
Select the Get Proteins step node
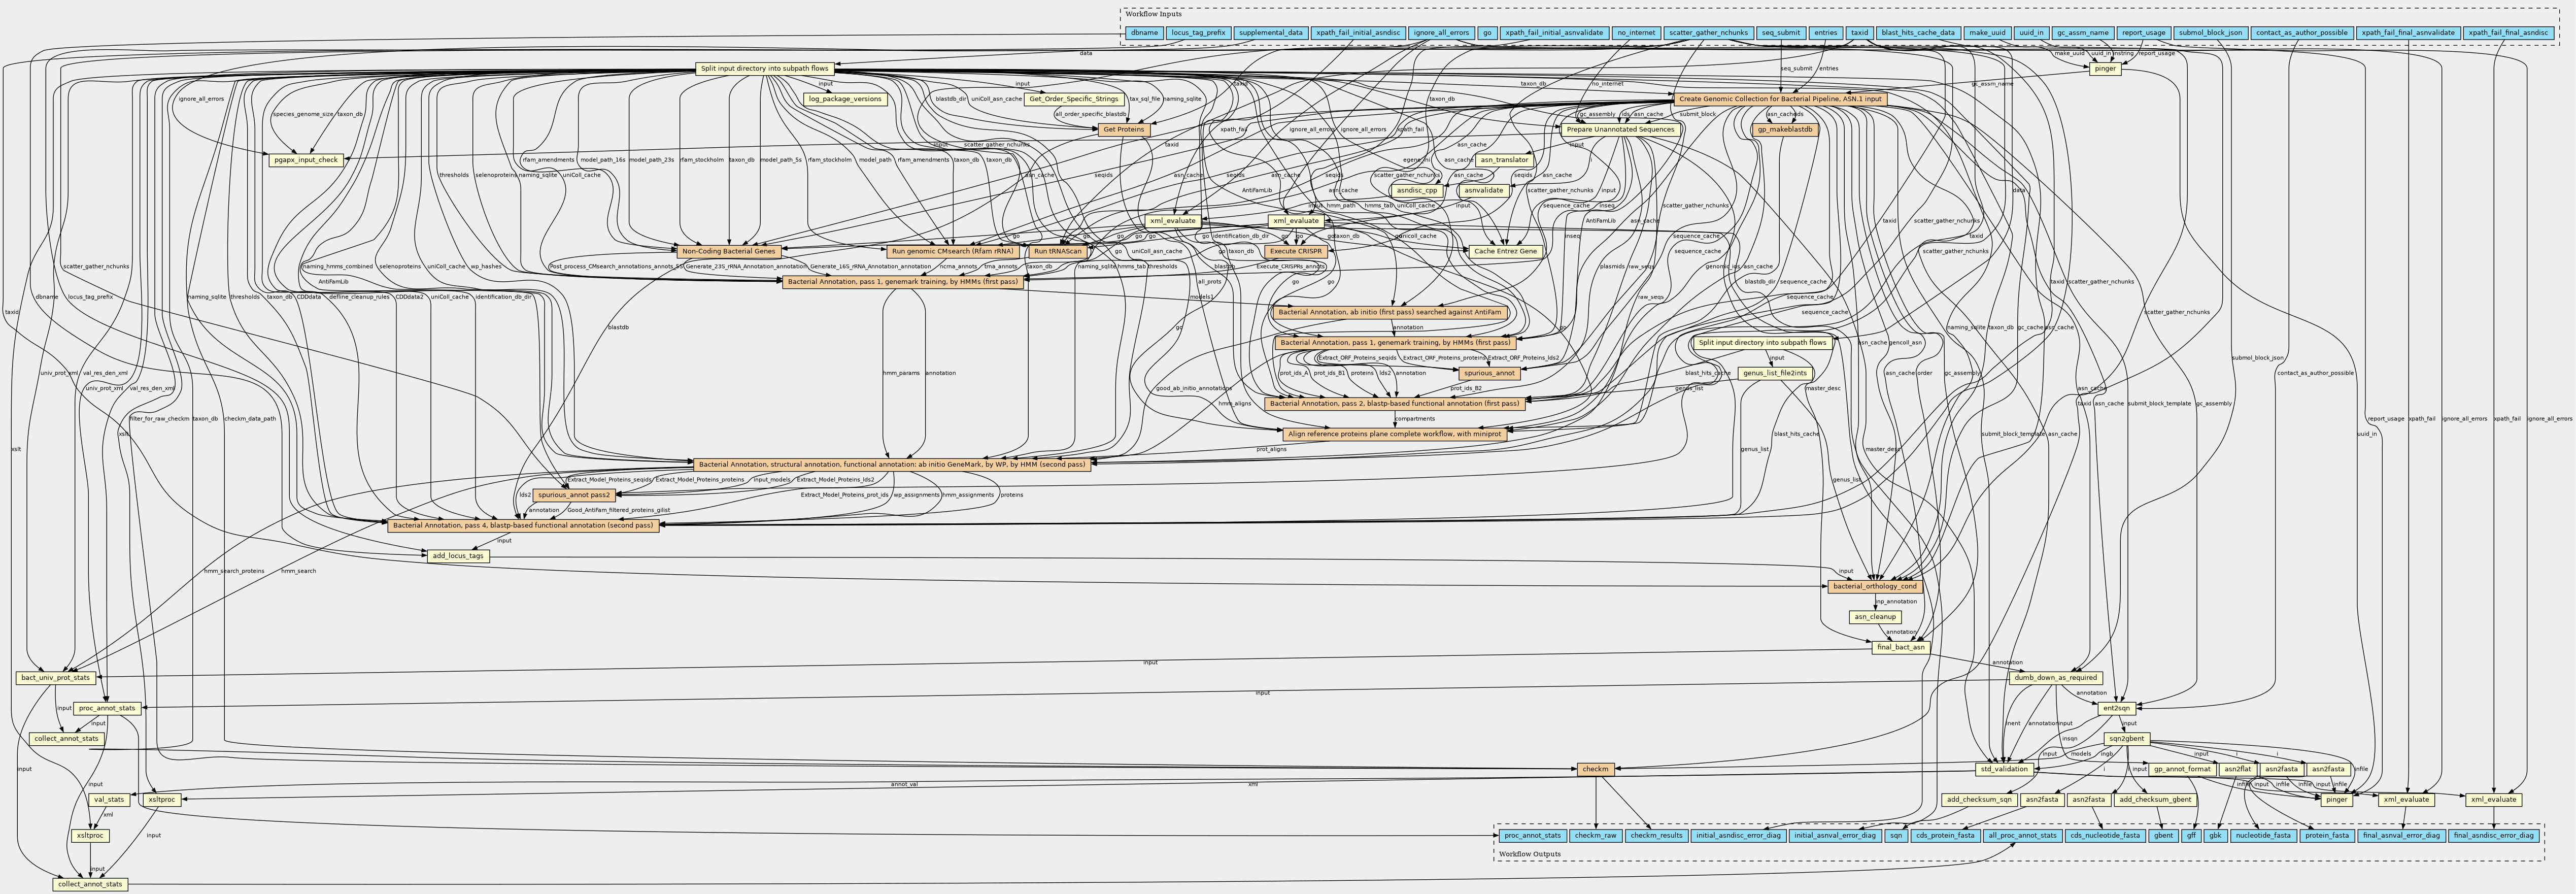click(x=1123, y=130)
